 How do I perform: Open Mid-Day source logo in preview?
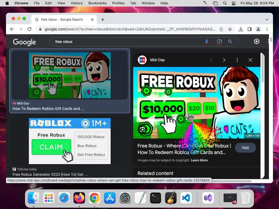click(142, 60)
